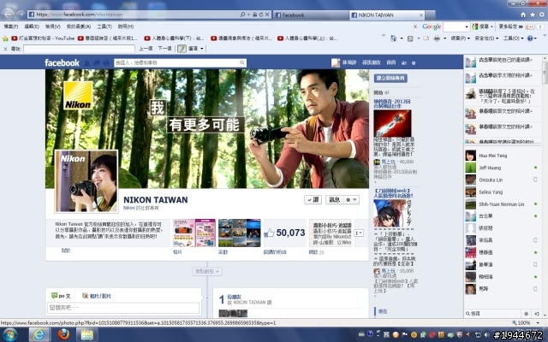Open the find bar options dropdown
The width and height of the screenshot is (548, 342).
[x=202, y=49]
